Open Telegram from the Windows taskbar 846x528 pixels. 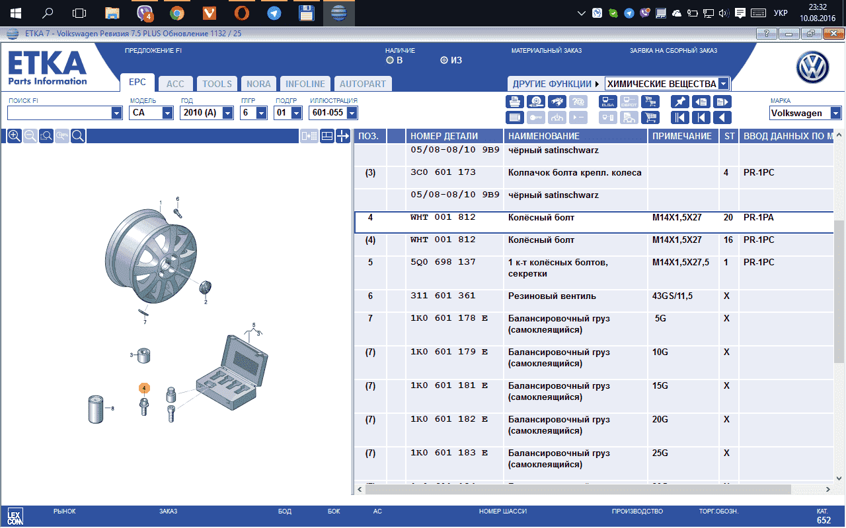point(274,13)
